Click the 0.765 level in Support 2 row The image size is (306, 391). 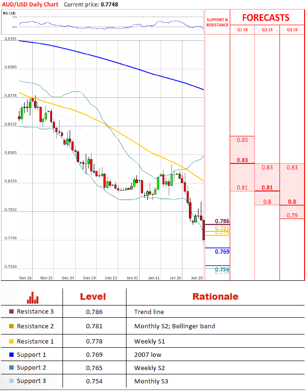(94, 368)
